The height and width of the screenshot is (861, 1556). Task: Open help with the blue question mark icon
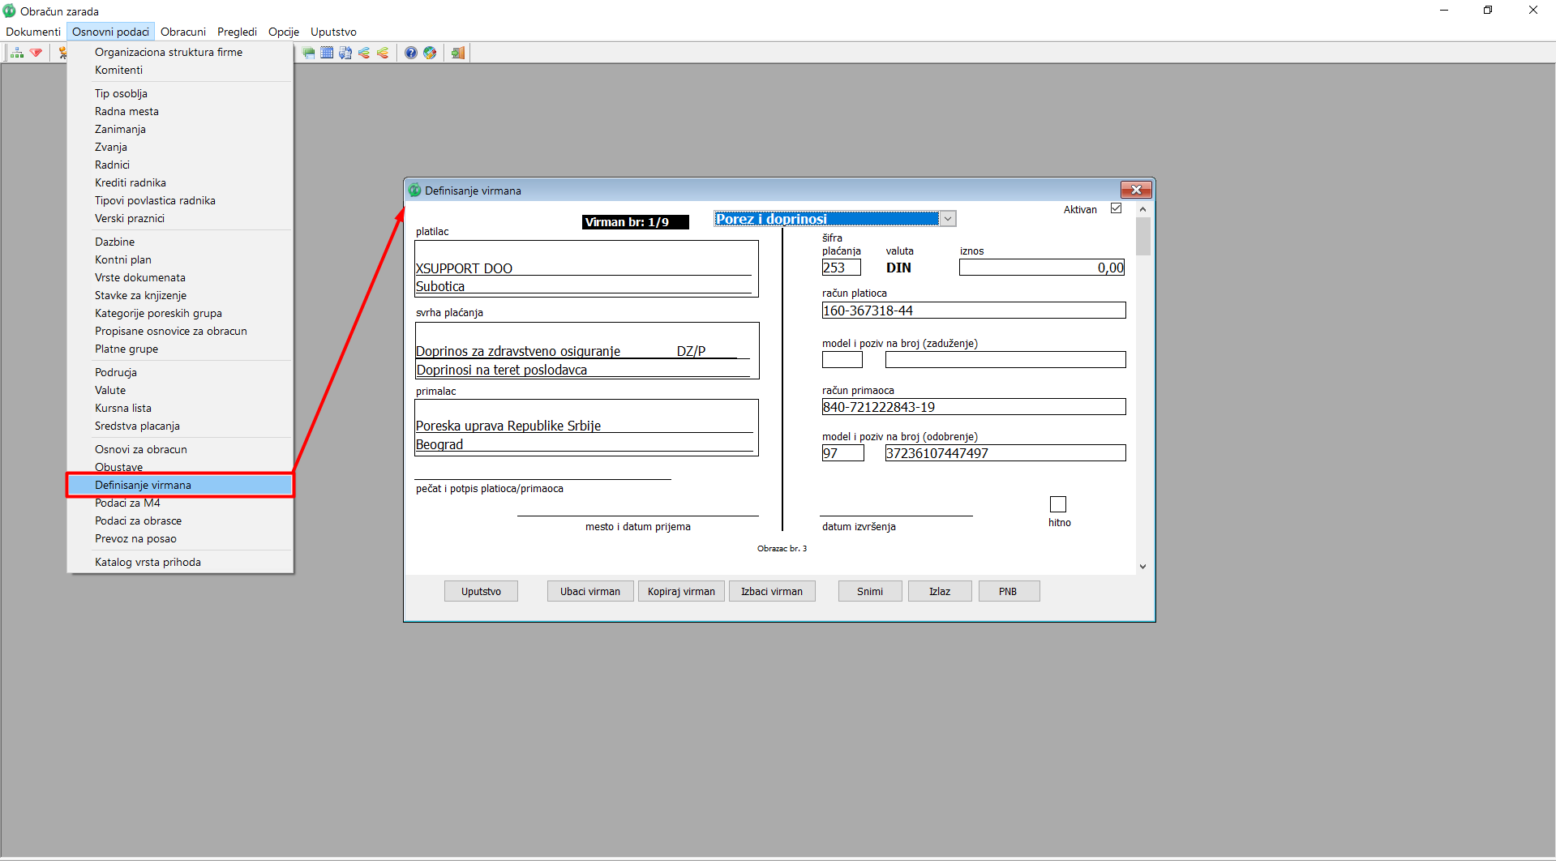411,53
